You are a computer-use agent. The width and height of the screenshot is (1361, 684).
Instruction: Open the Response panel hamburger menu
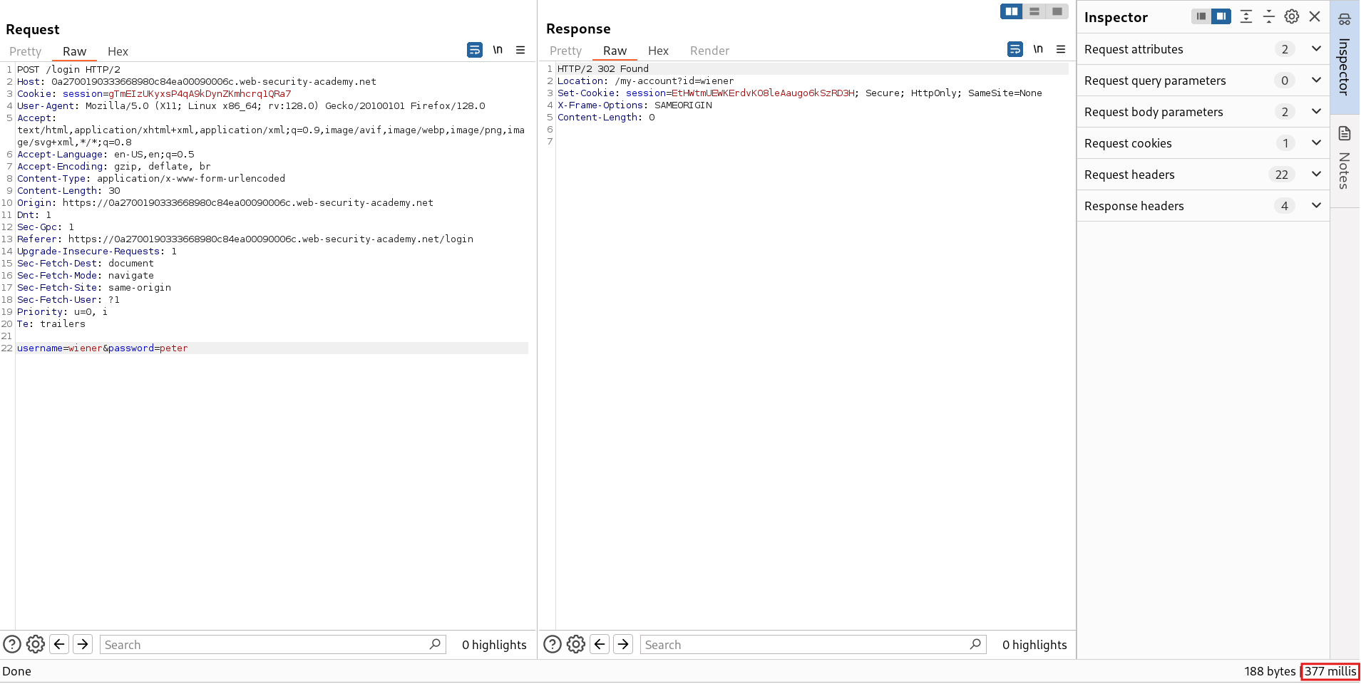pyautogui.click(x=1061, y=49)
